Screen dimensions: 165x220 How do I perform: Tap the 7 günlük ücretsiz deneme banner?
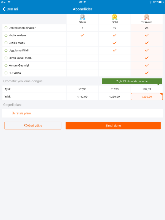[x=132, y=81]
